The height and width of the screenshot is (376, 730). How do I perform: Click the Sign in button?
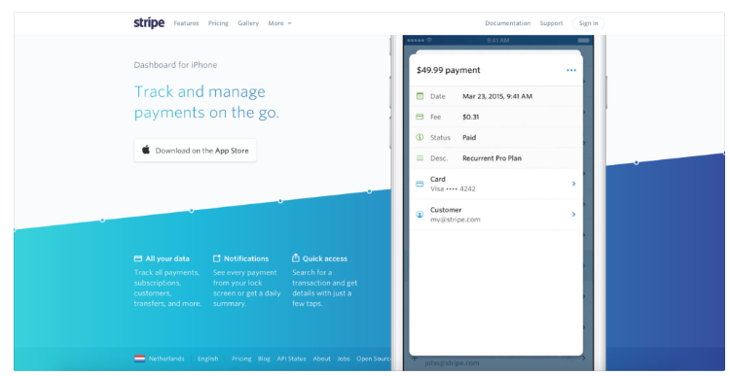click(x=589, y=23)
